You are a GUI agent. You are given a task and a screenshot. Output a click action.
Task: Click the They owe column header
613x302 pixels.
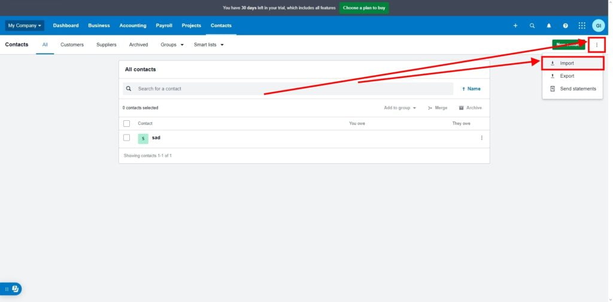[x=462, y=123]
